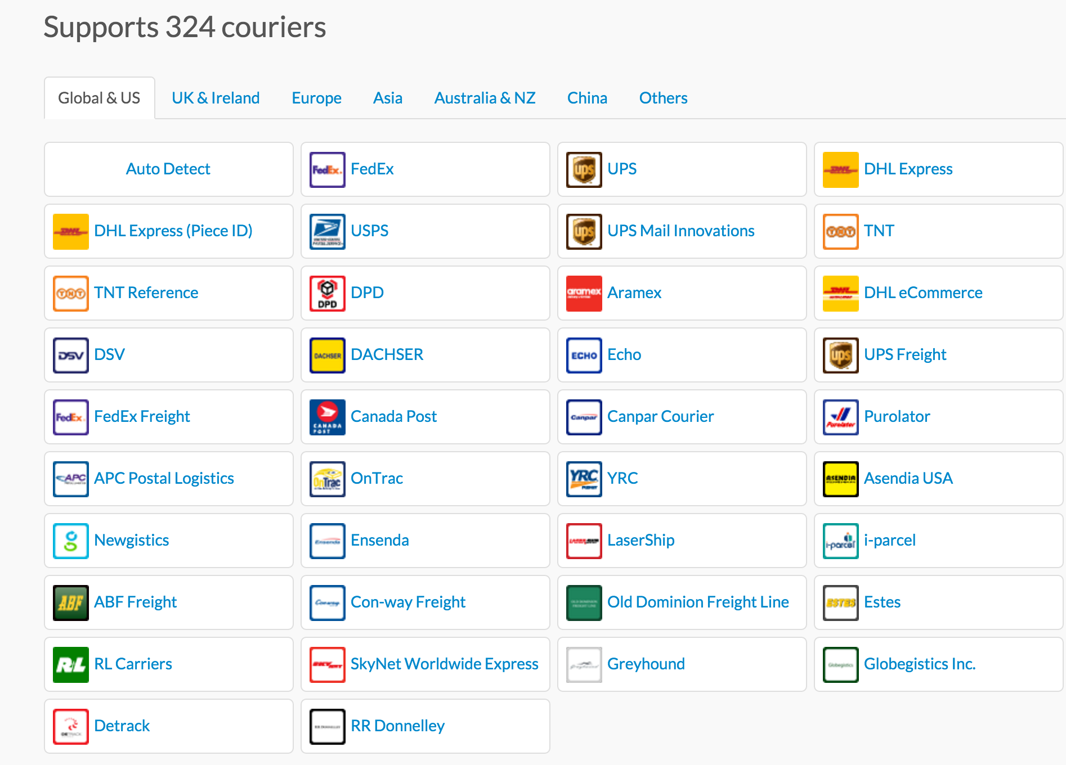Open the China couriers tab
This screenshot has width=1066, height=765.
tap(587, 98)
